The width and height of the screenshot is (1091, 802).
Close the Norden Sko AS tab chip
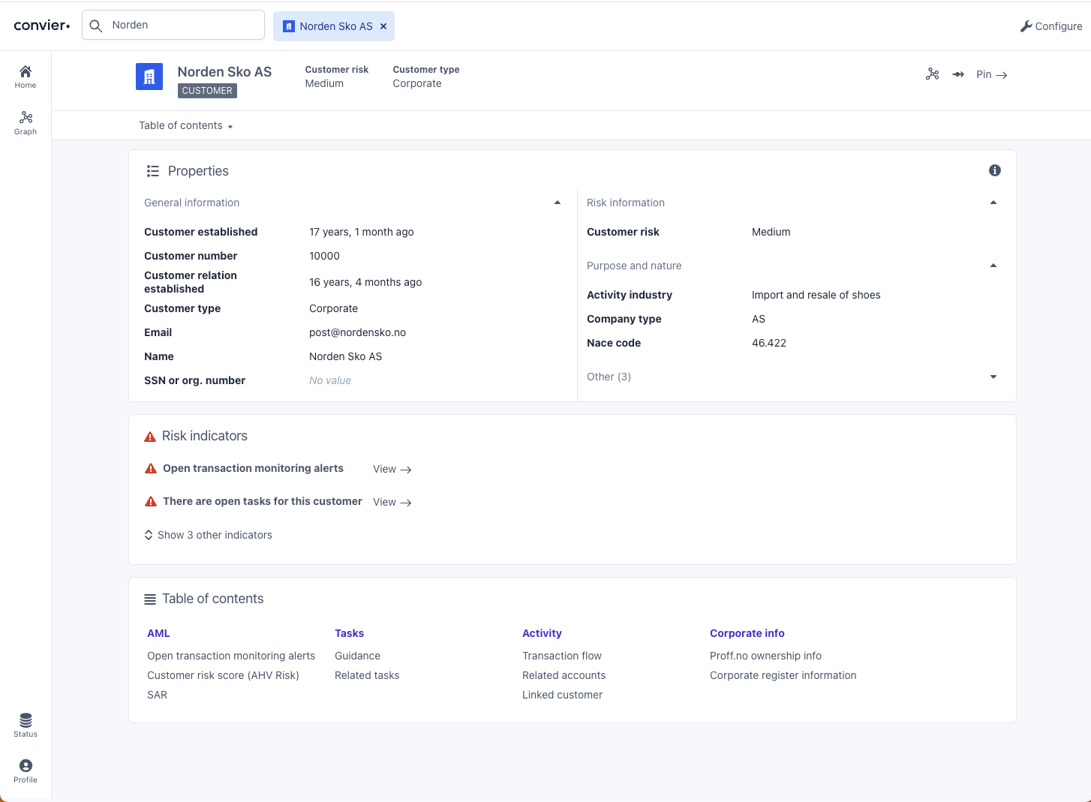point(383,26)
